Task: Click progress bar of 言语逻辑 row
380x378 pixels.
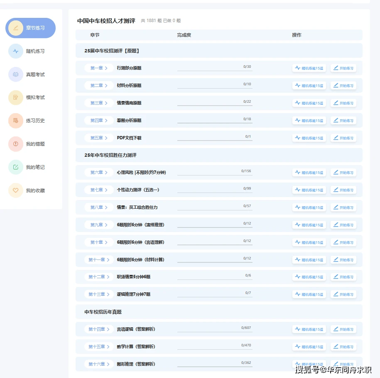Action: pyautogui.click(x=215, y=332)
